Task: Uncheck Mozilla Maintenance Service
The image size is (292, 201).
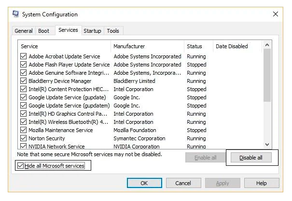Action: [23, 130]
